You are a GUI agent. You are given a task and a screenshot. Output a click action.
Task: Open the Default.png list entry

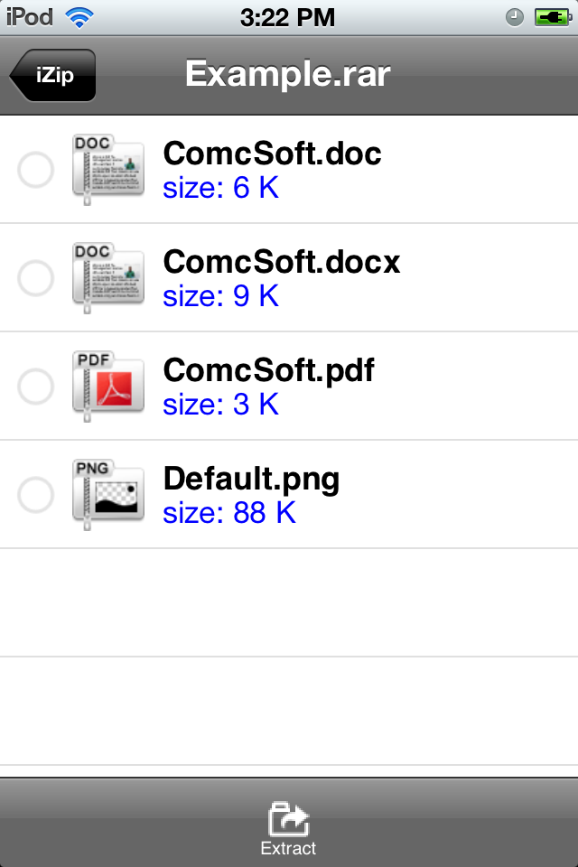pos(289,495)
